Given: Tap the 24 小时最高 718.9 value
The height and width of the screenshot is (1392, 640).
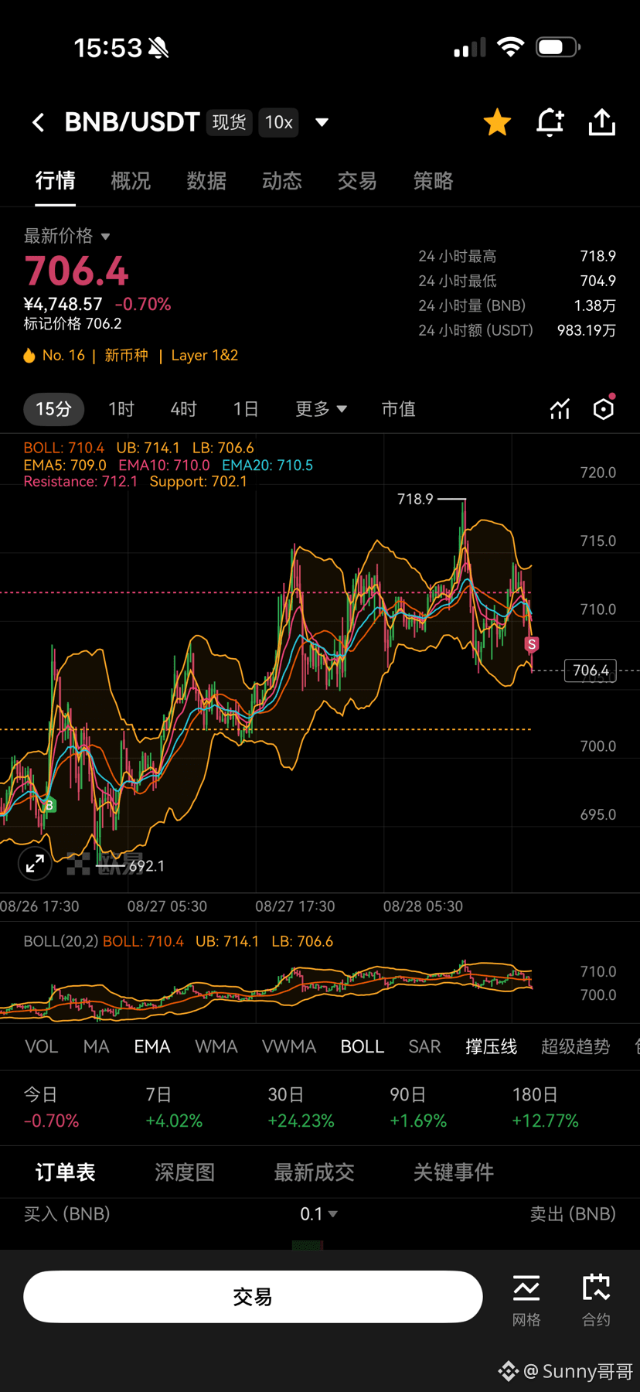Looking at the screenshot, I should [x=598, y=256].
